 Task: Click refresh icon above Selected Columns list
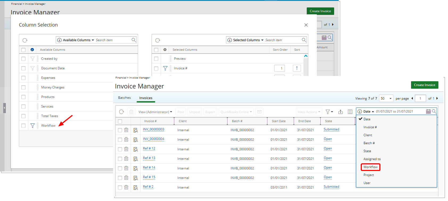point(158,40)
